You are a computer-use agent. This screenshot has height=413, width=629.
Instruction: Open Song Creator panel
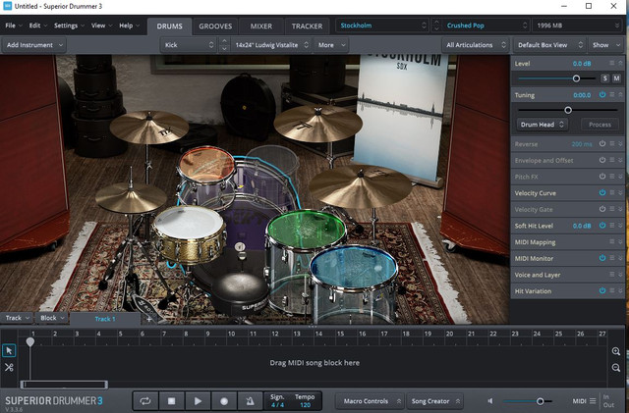click(x=434, y=401)
